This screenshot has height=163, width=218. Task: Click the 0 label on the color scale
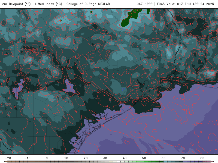[47, 158]
